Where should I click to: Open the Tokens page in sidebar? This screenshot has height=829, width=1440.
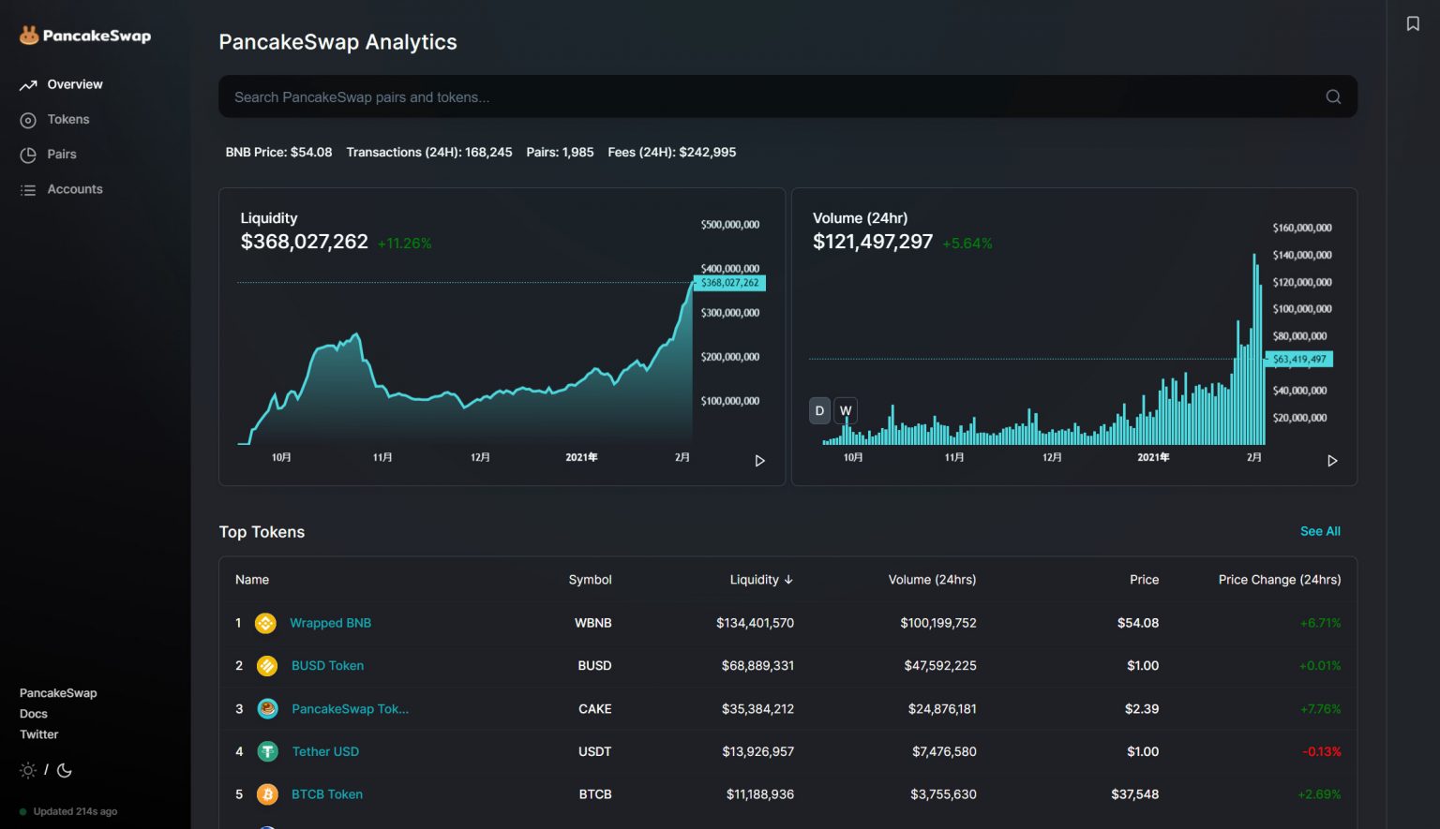(x=68, y=119)
